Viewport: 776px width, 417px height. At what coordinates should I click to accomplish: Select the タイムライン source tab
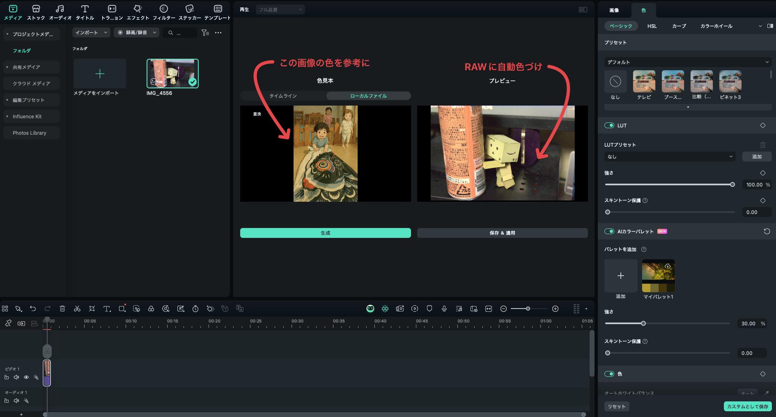pos(283,96)
